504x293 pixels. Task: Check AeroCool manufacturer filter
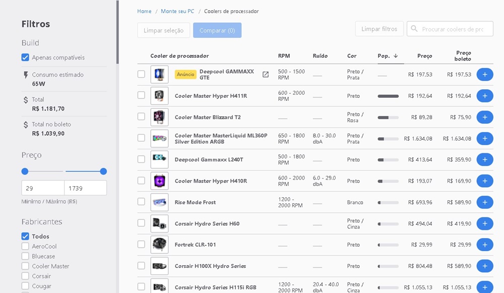[x=25, y=246]
